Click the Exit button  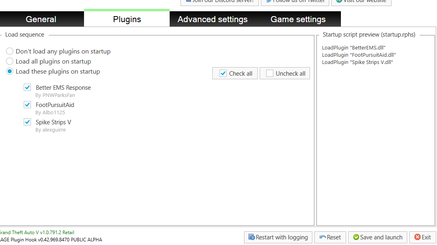click(x=423, y=237)
